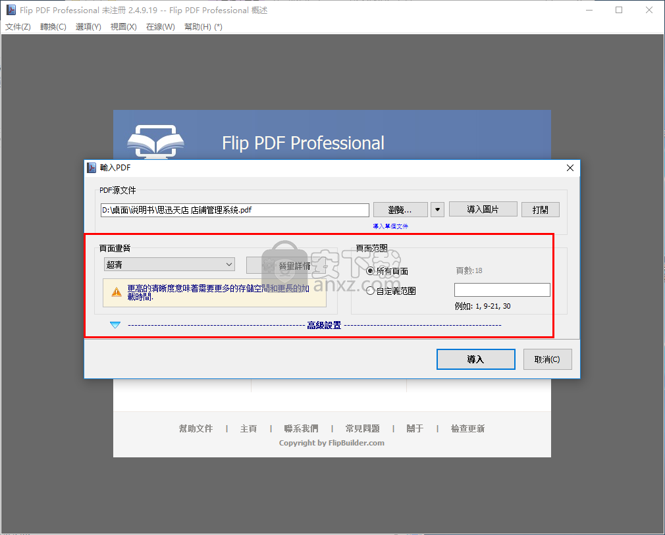Open the 幫助文件 link in the main window
Viewport: 665px width, 535px height.
click(196, 428)
